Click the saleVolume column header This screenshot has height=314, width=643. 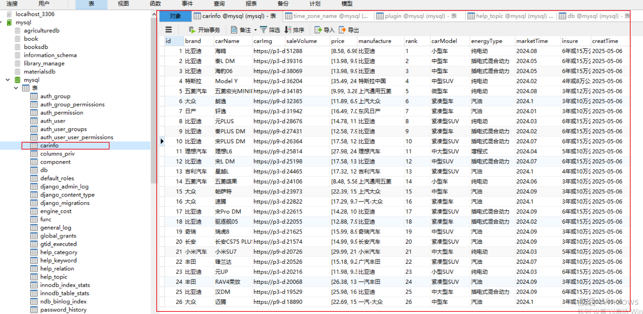pos(307,41)
